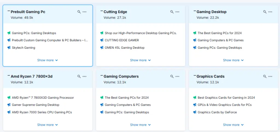Click search icon on Prebuilt Gaming Pc card
This screenshot has height=132, width=280.
click(x=79, y=12)
